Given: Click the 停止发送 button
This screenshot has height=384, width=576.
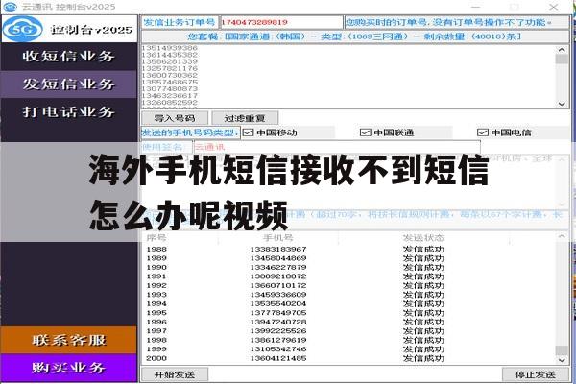Looking at the screenshot, I should coord(536,374).
